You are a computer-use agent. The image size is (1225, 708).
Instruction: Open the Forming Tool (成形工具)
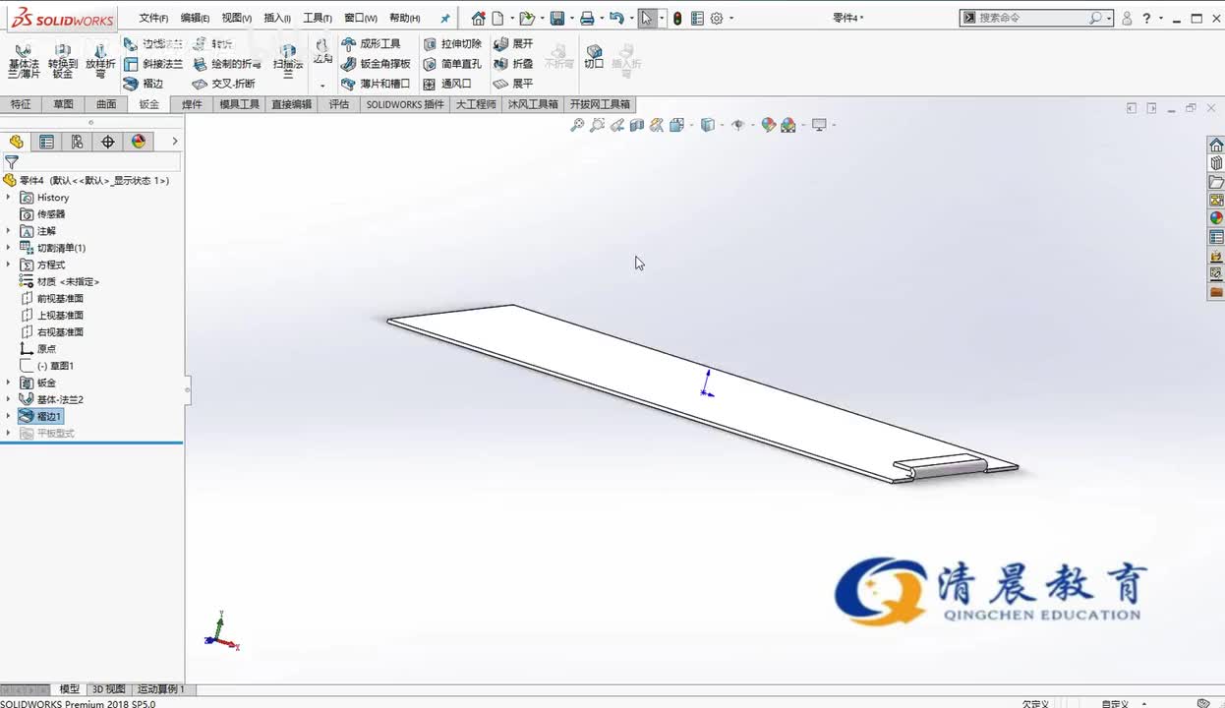(x=371, y=43)
